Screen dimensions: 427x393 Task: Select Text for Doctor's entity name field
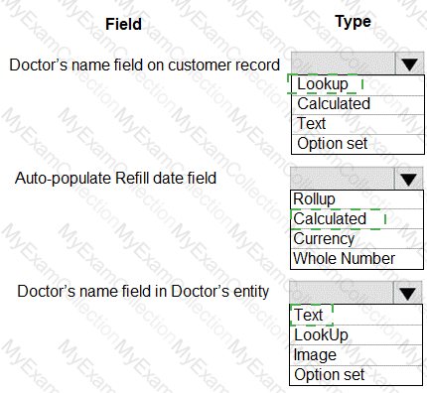pyautogui.click(x=356, y=315)
